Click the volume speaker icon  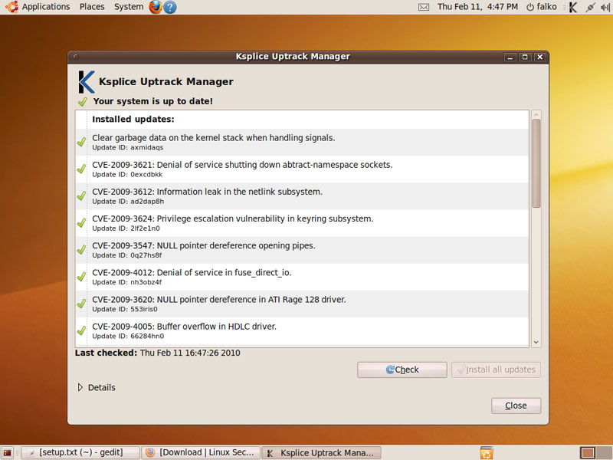(x=605, y=7)
